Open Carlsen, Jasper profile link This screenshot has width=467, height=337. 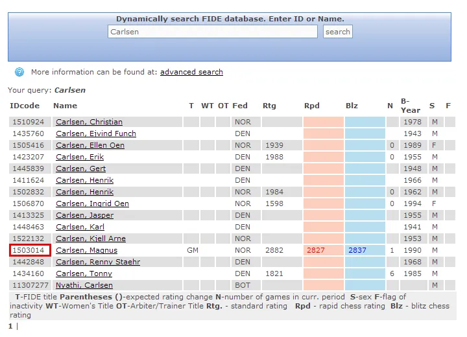(x=84, y=215)
